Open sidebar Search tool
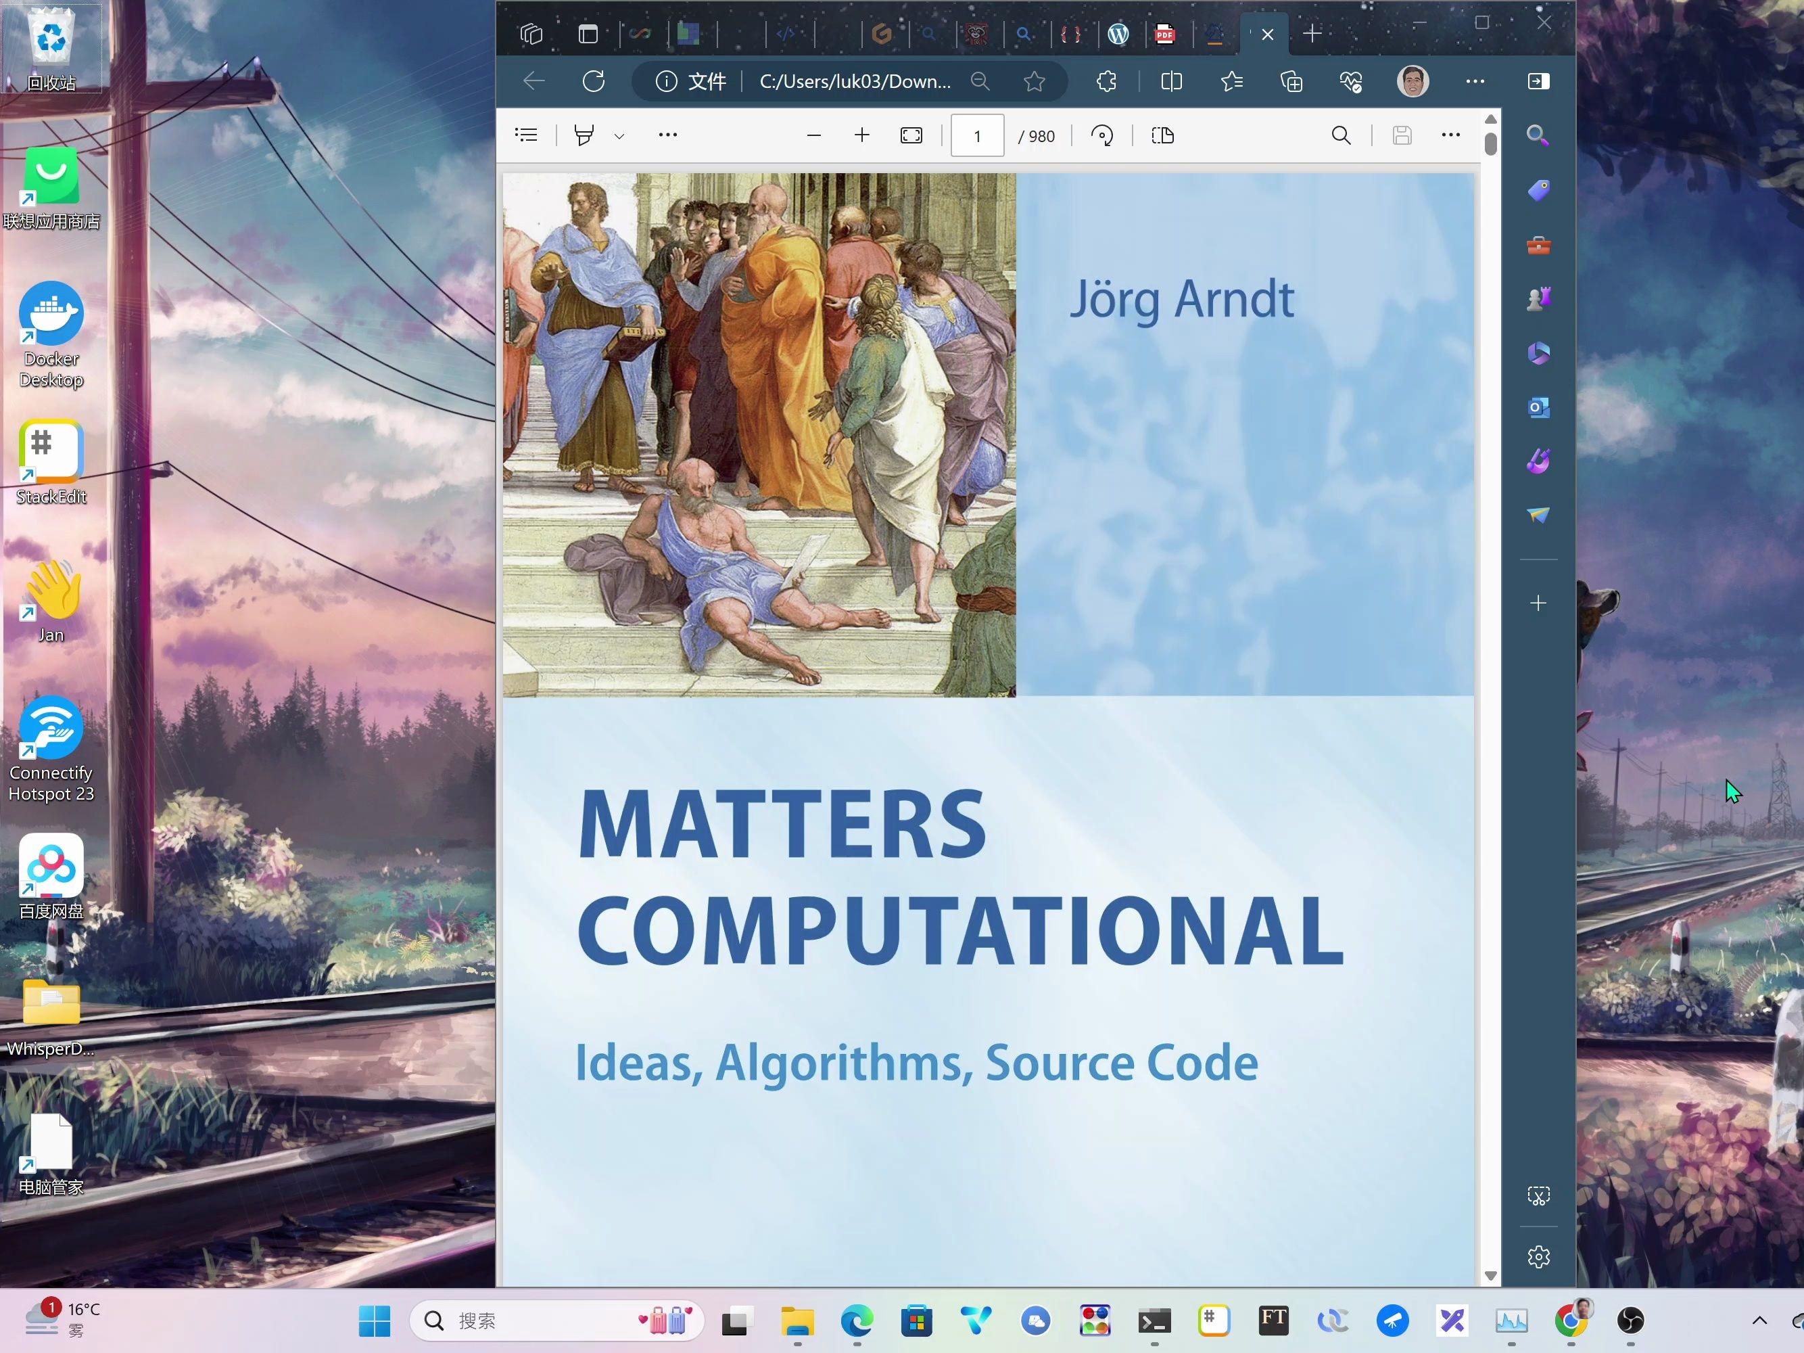The height and width of the screenshot is (1353, 1804). pyautogui.click(x=1538, y=135)
